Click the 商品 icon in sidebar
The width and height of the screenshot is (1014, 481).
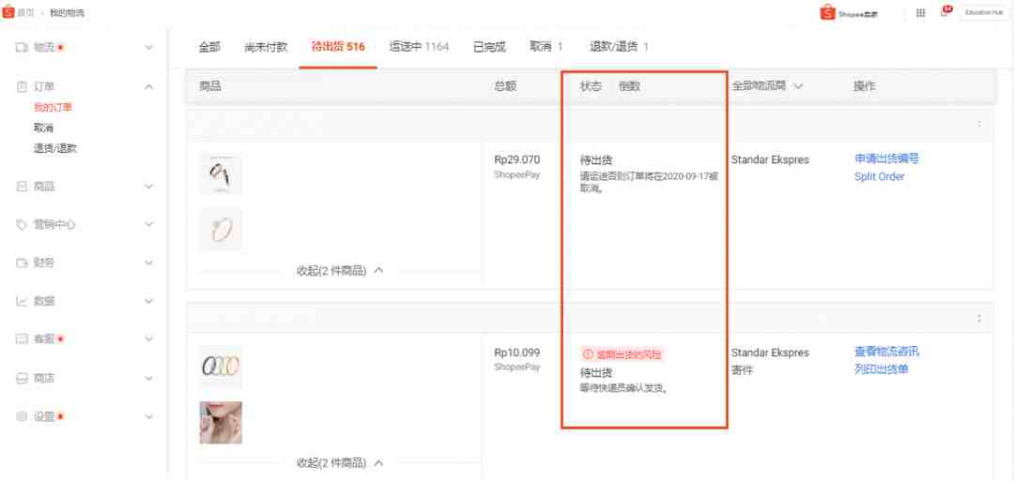coord(22,187)
